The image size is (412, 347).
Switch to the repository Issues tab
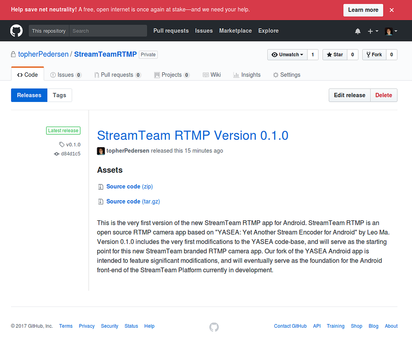click(66, 75)
